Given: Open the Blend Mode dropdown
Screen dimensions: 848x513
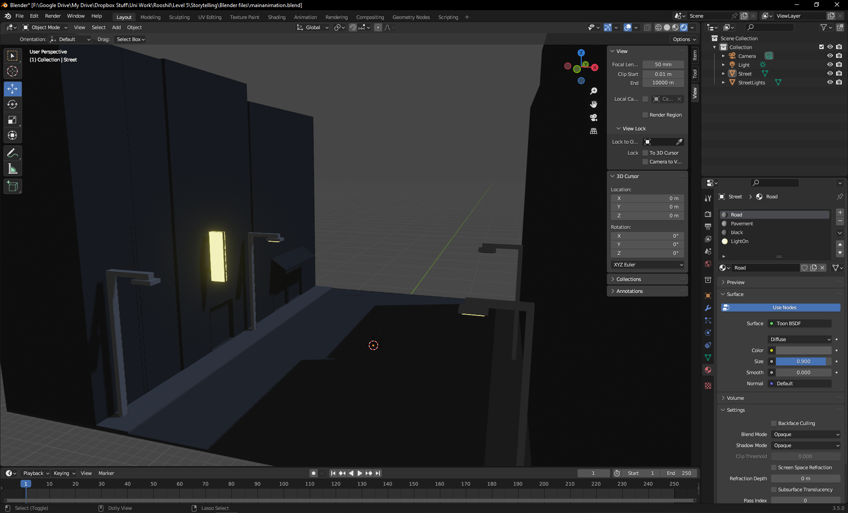Looking at the screenshot, I should 806,434.
